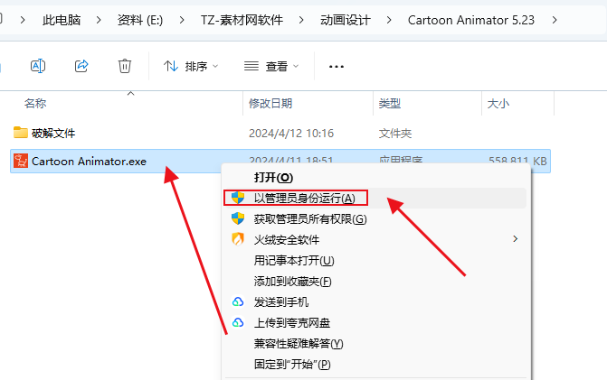607x380 pixels.
Task: Click the Share toolbar icon
Action: click(81, 66)
